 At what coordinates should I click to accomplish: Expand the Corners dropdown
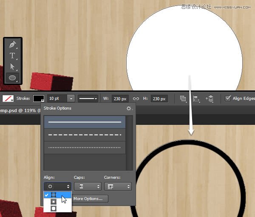click(118, 186)
